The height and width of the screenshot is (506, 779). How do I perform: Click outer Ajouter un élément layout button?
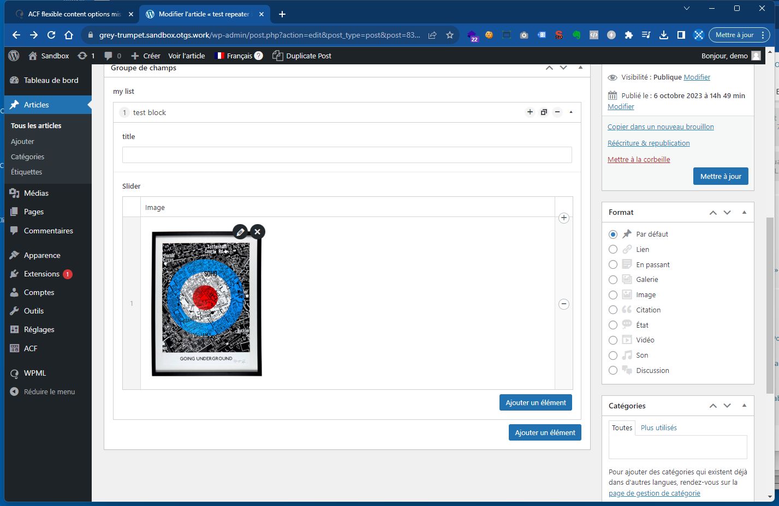tap(545, 432)
